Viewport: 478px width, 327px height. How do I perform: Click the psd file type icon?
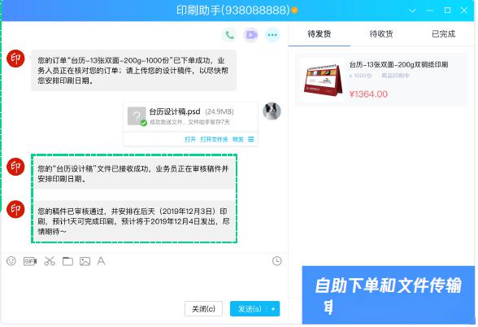tap(137, 116)
